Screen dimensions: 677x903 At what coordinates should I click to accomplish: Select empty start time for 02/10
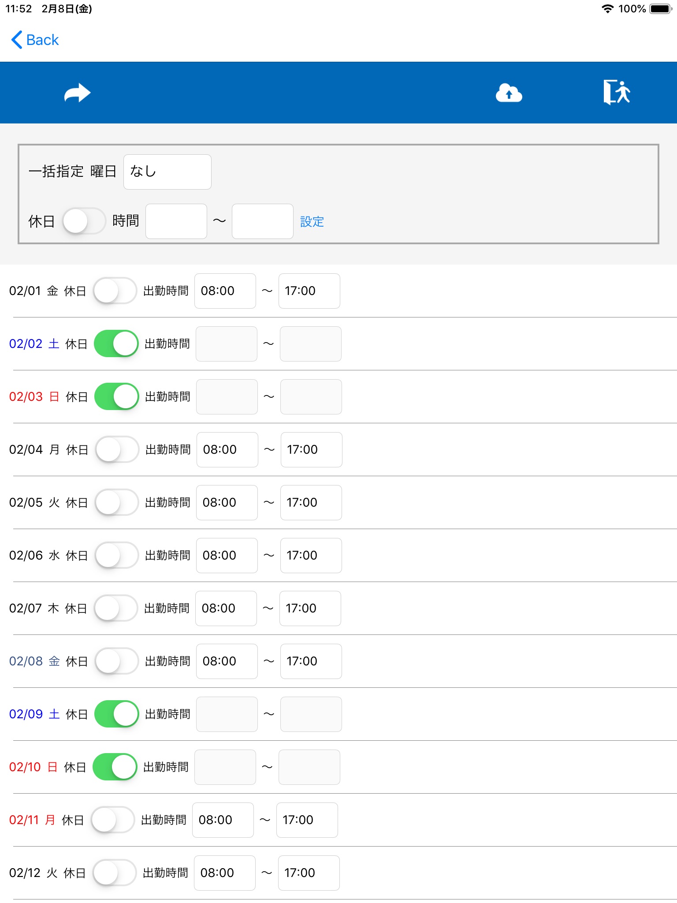click(x=225, y=767)
